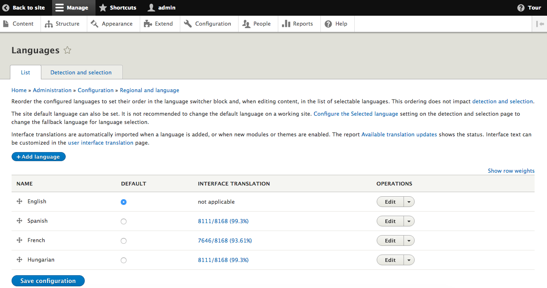Expand the Hungarian Edit dropdown arrow
This screenshot has width=547, height=288.
(409, 260)
